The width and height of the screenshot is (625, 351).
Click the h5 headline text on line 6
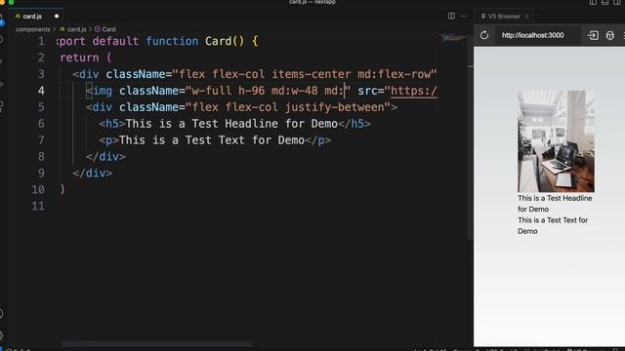pyautogui.click(x=231, y=124)
